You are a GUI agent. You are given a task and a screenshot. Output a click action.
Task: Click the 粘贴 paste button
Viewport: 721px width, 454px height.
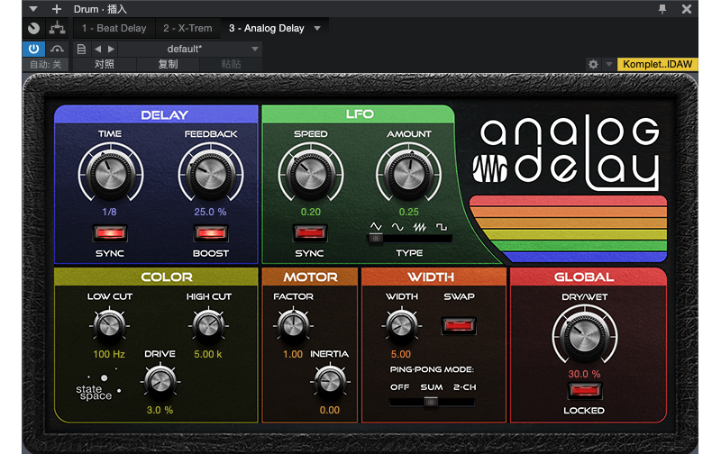[231, 64]
